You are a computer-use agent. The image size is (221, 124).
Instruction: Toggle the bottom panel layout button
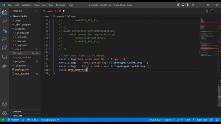coord(183,5)
